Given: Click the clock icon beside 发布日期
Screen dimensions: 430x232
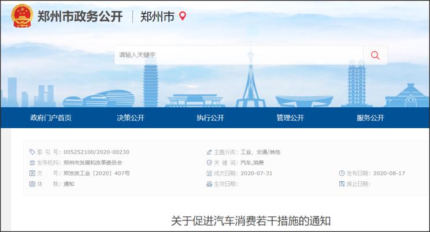Looking at the screenshot, I should [342, 173].
